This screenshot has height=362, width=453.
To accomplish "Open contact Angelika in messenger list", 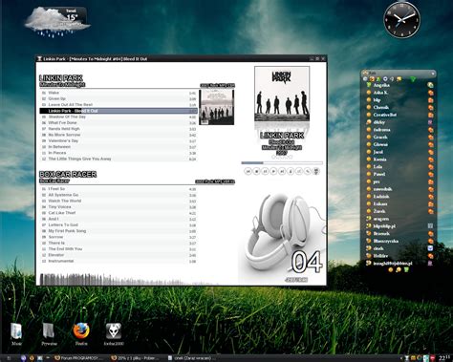I will tap(381, 85).
